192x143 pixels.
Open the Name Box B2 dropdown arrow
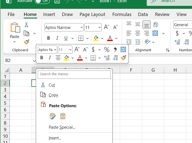34,61
